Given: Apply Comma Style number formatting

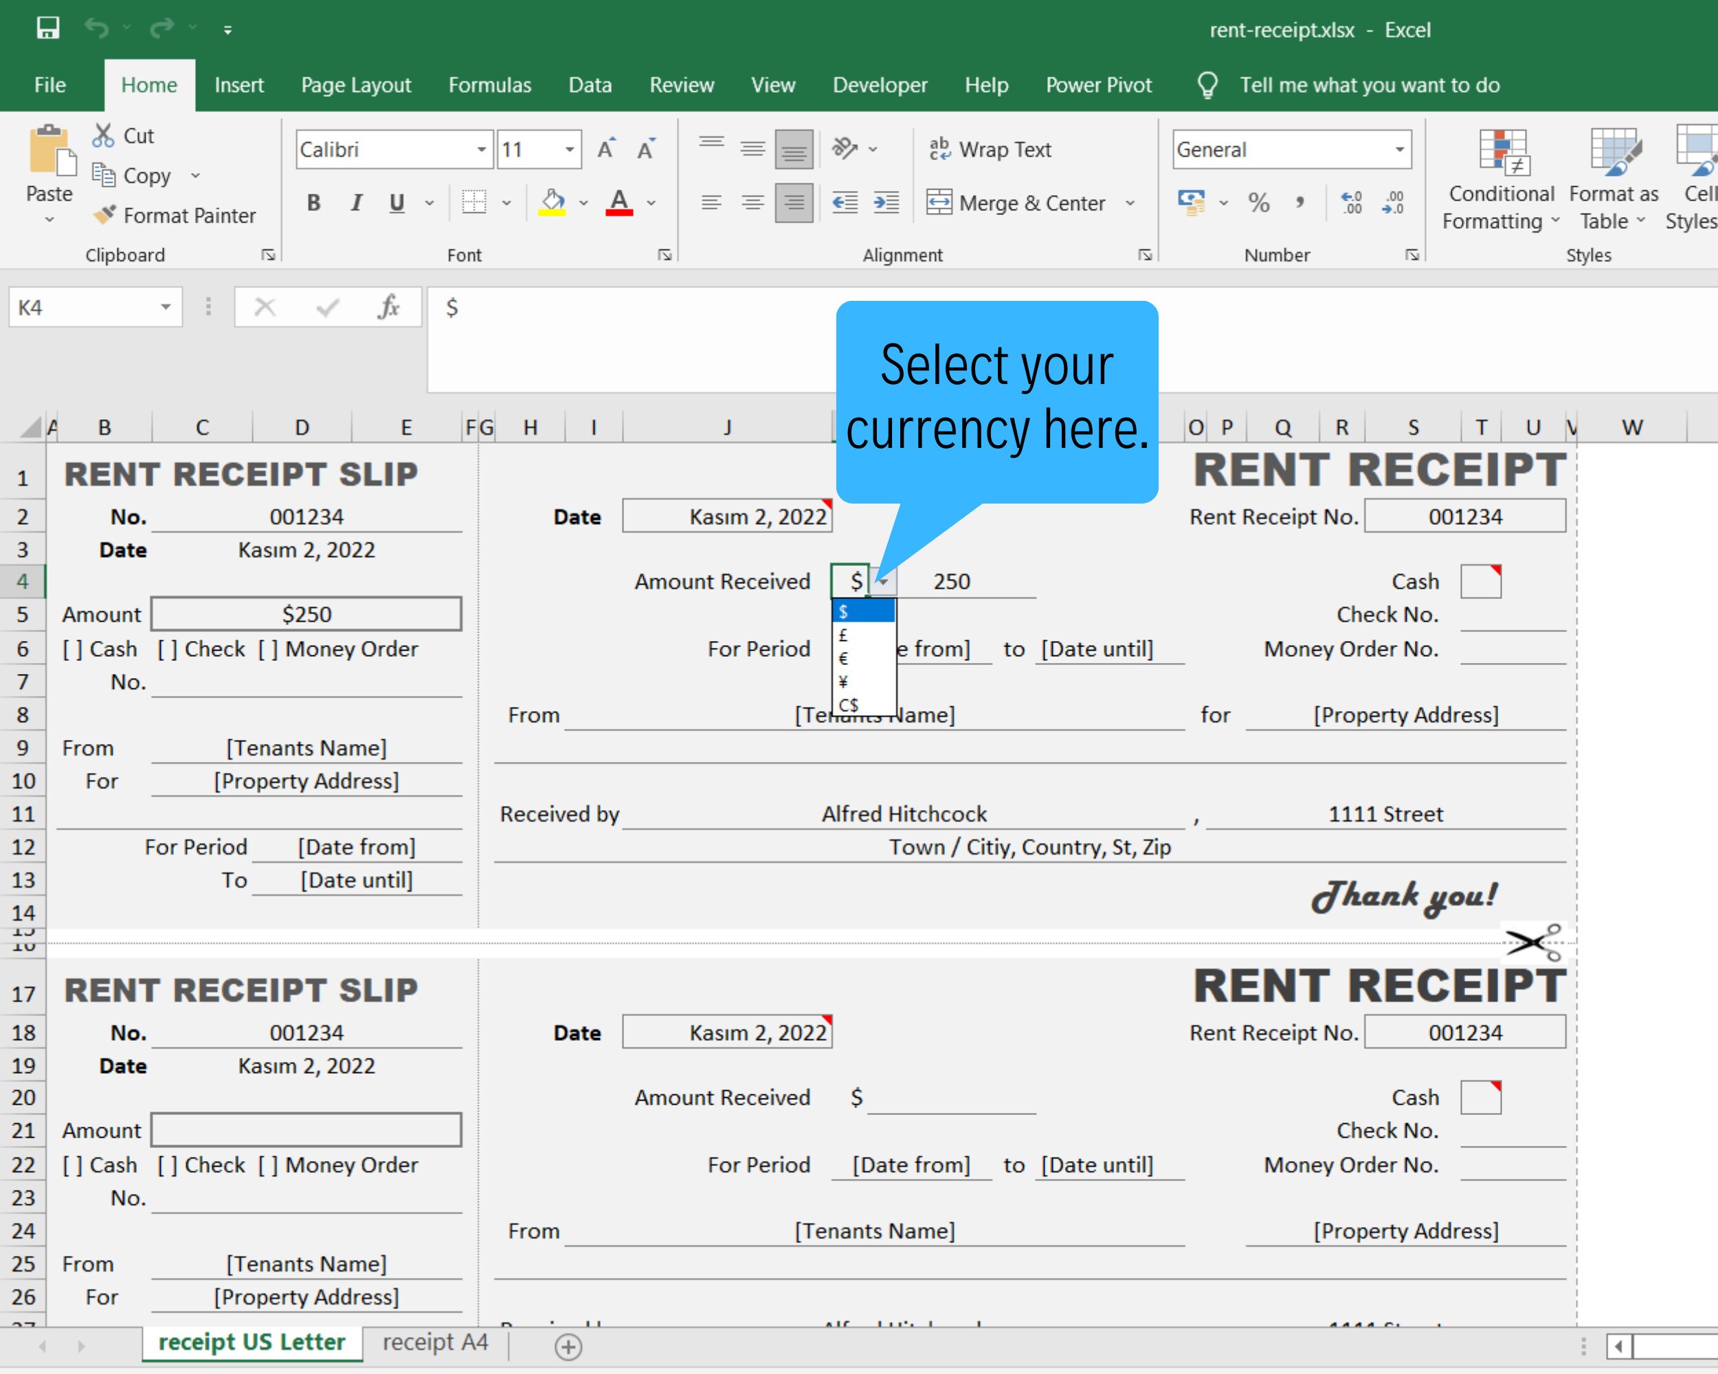Looking at the screenshot, I should [x=1302, y=203].
